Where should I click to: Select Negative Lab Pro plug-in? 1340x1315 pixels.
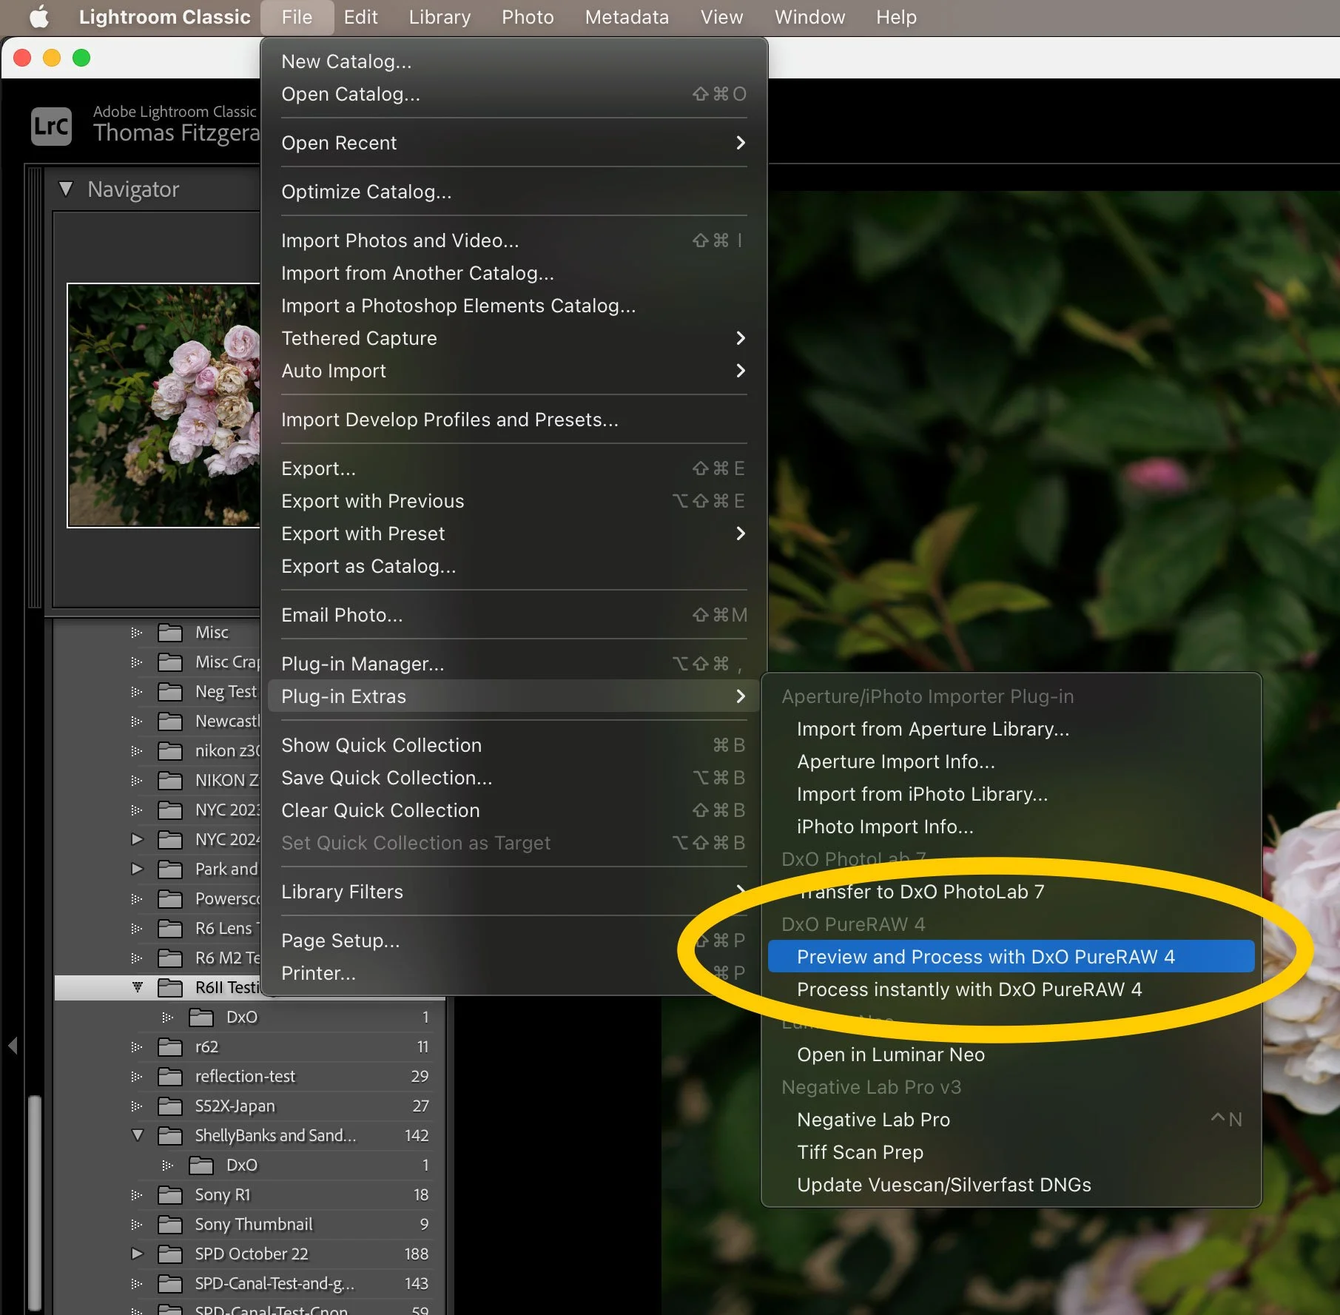(x=1011, y=1120)
